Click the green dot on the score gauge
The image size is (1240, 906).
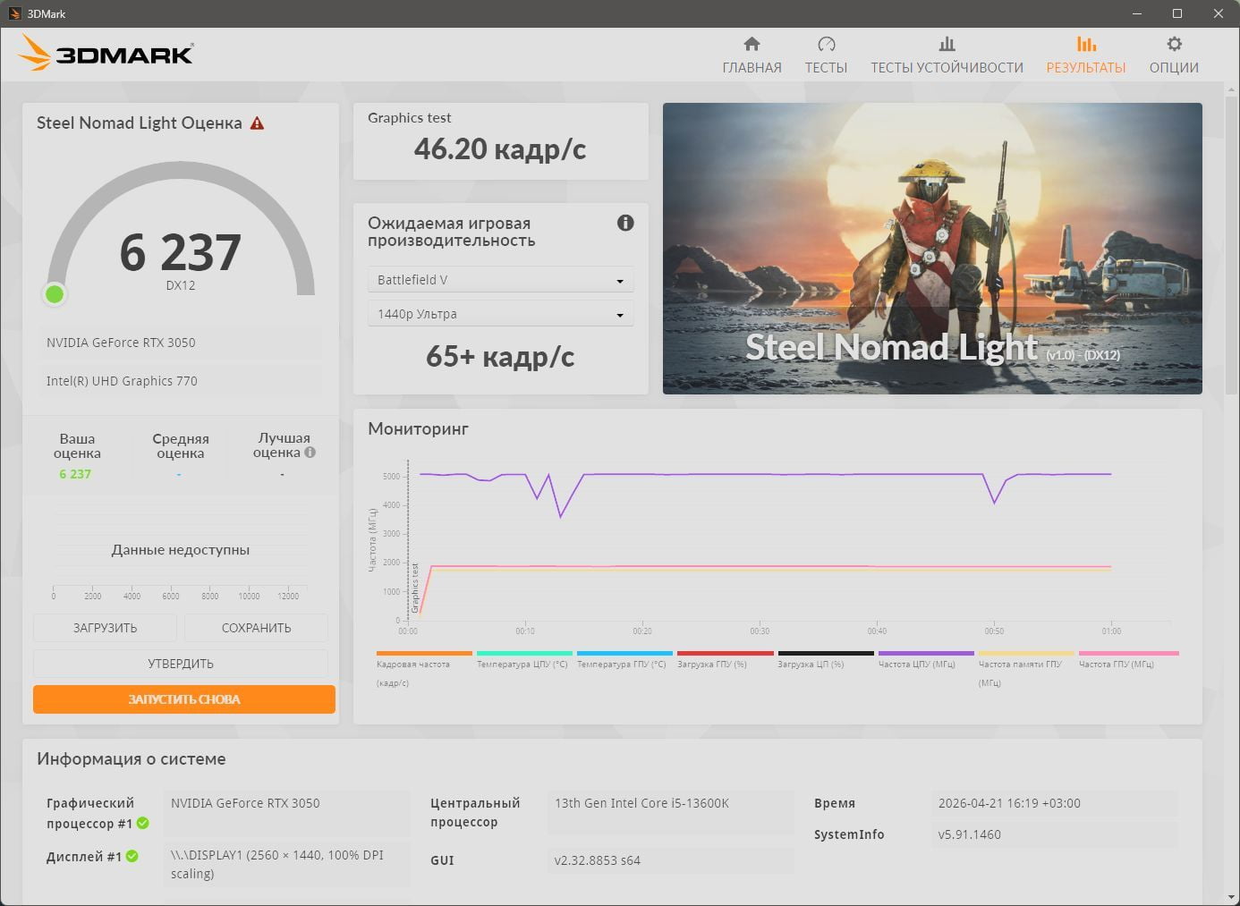pos(55,293)
